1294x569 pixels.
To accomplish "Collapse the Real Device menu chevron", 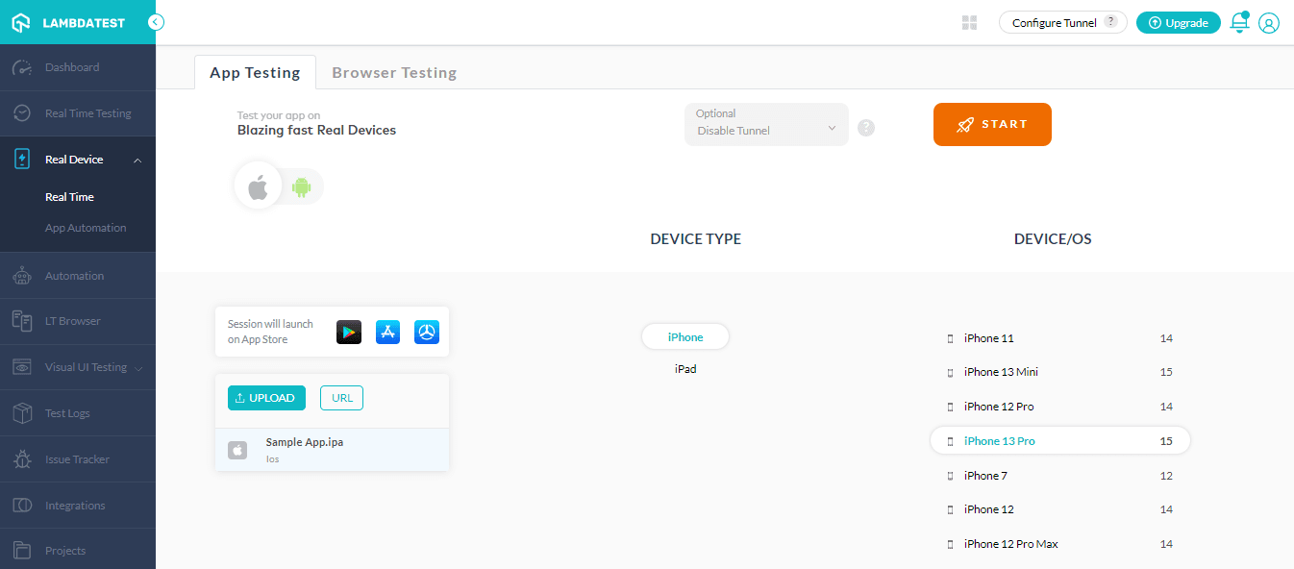I will [137, 159].
